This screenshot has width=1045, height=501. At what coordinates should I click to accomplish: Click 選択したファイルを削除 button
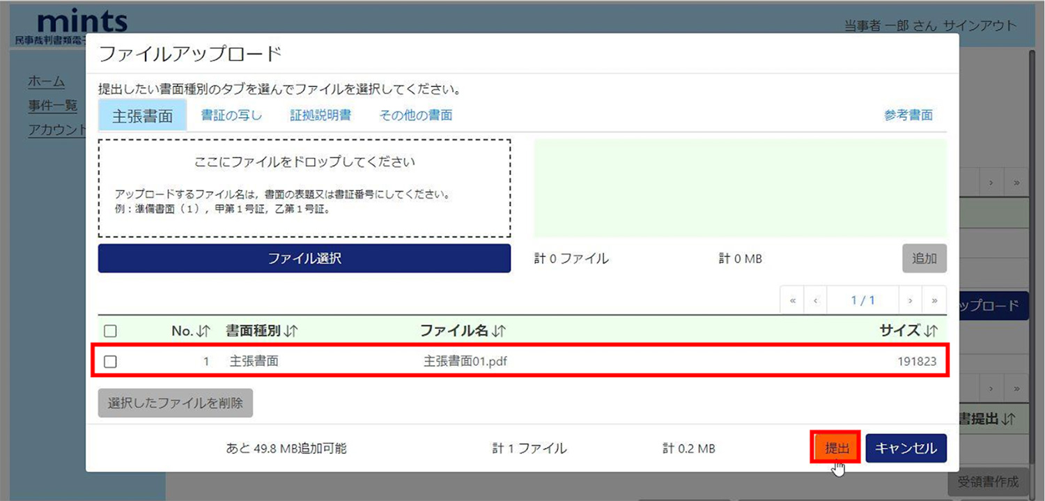(x=176, y=403)
